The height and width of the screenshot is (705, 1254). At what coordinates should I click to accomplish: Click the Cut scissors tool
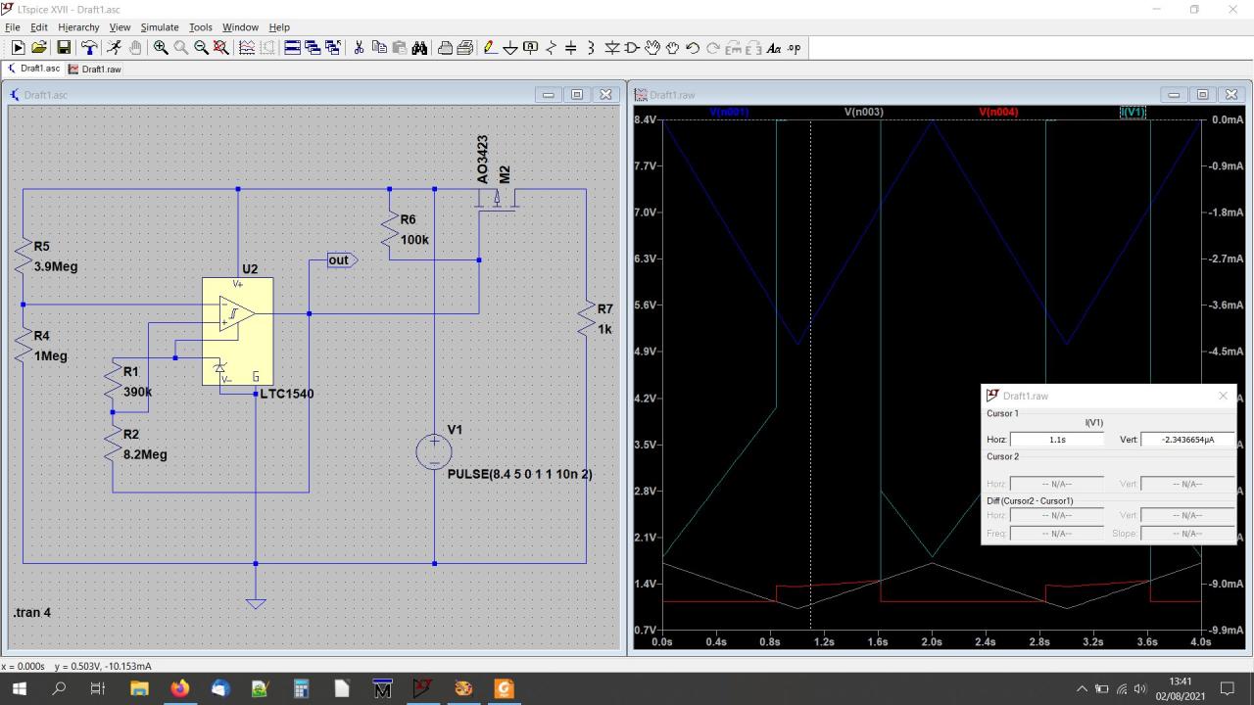[x=359, y=48]
